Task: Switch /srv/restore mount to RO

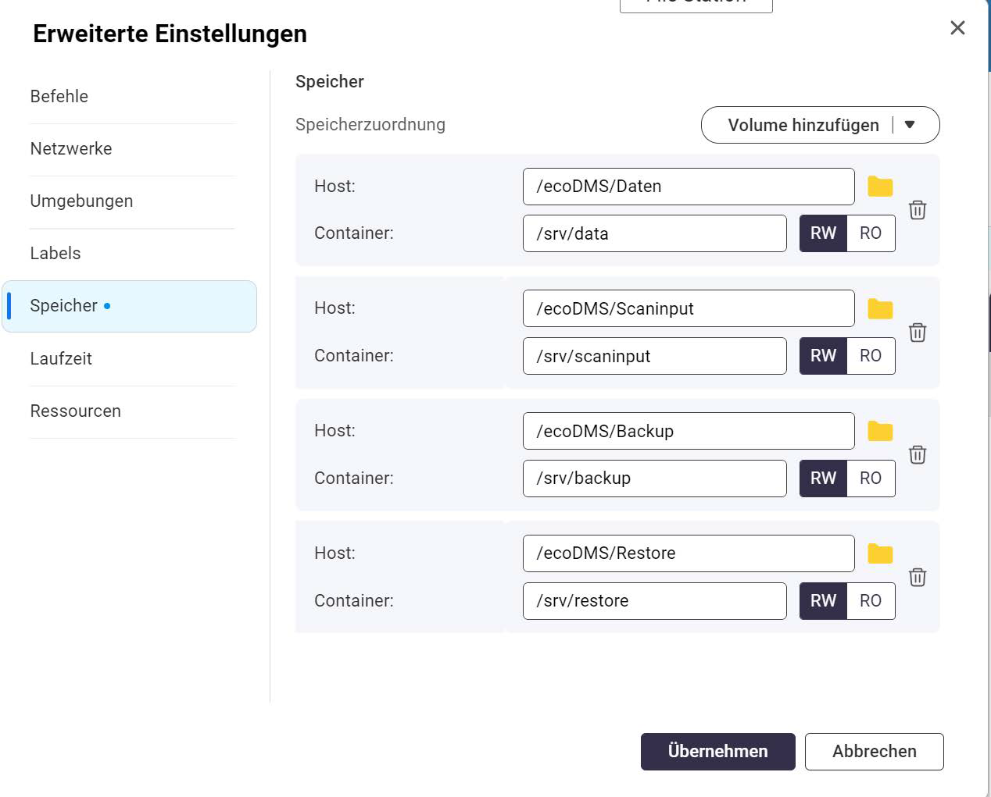Action: tap(871, 601)
